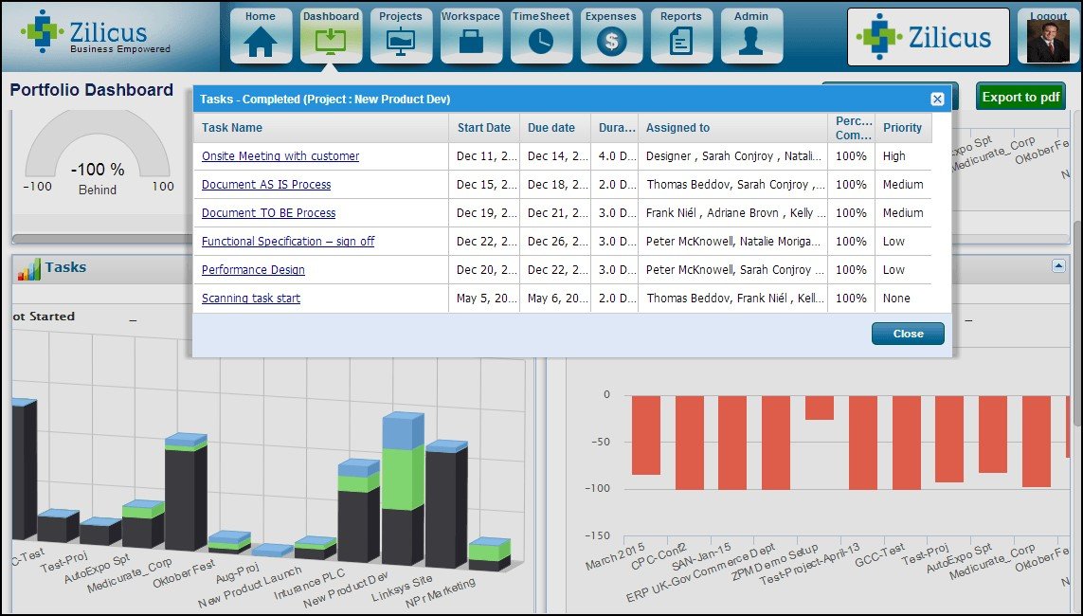The width and height of the screenshot is (1083, 616).
Task: Collapse the panel using the arrow expander
Action: pos(1058,265)
